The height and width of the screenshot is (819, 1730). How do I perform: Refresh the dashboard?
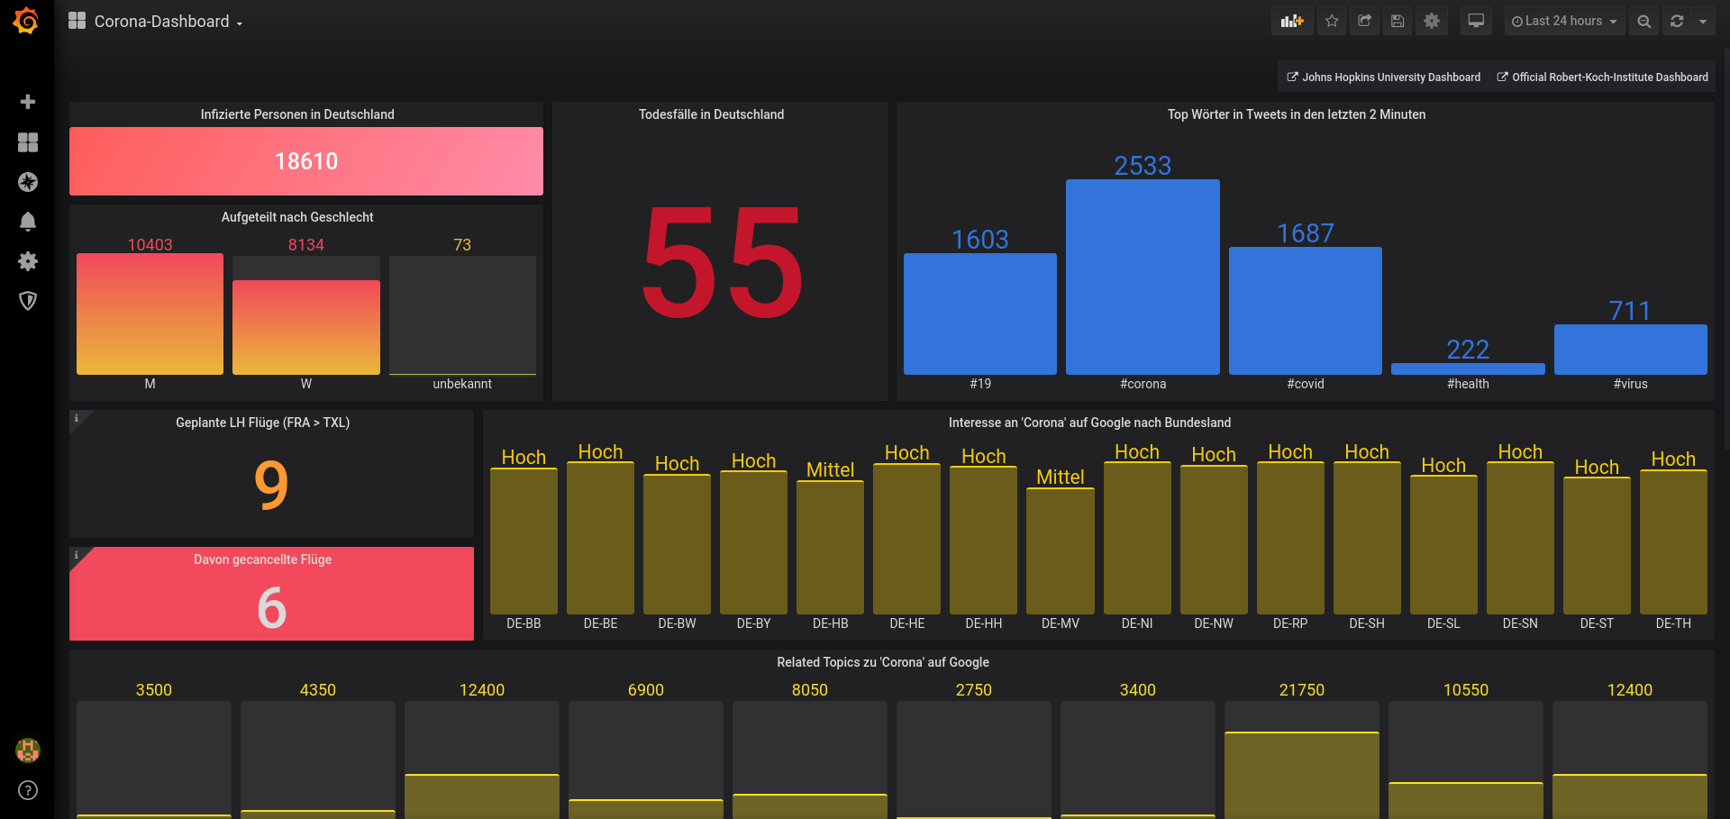(1677, 21)
